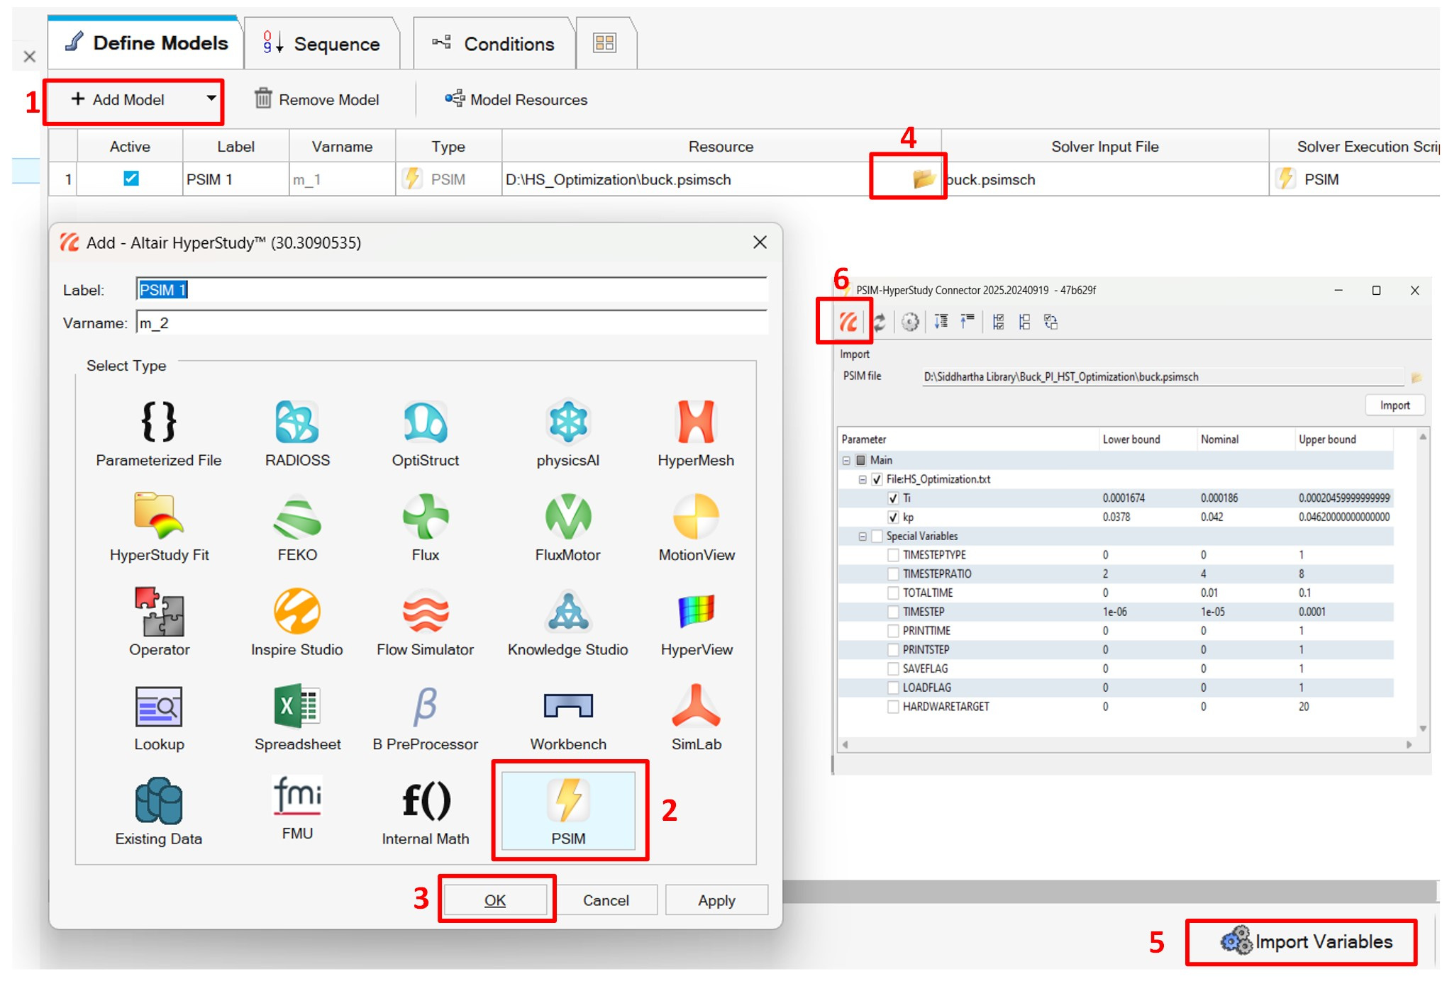The image size is (1447, 986).
Task: Pick the physicsAI model type
Action: click(x=568, y=432)
